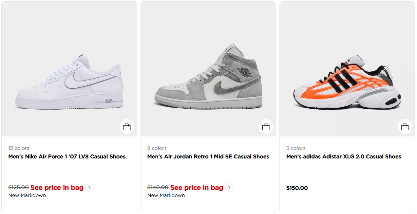The image size is (417, 214).
Task: Open price help icon for Nike Air Force
Action: point(89,187)
